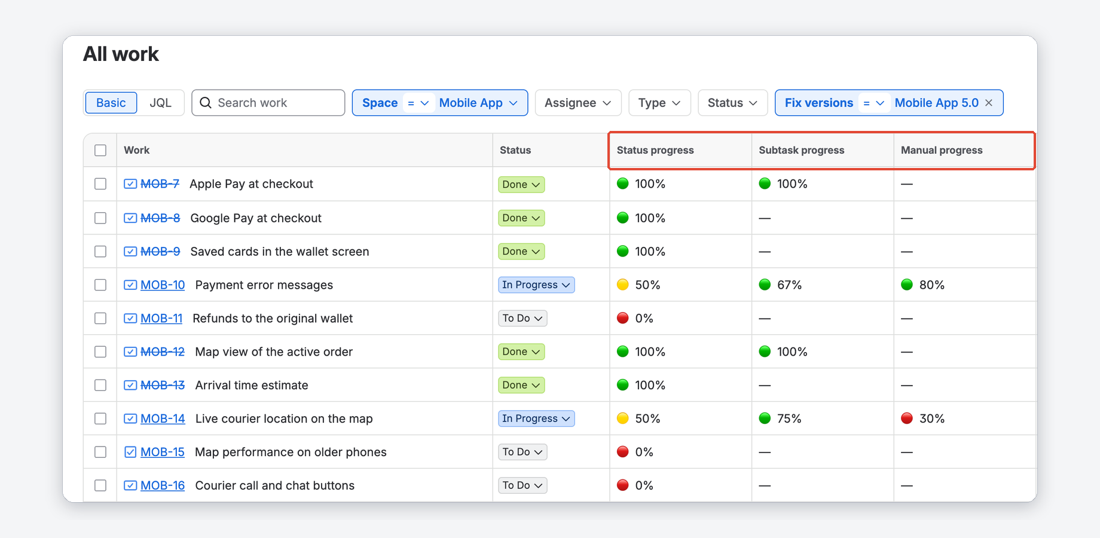
Task: Select checkbox for Live courier location row
Action: [100, 418]
